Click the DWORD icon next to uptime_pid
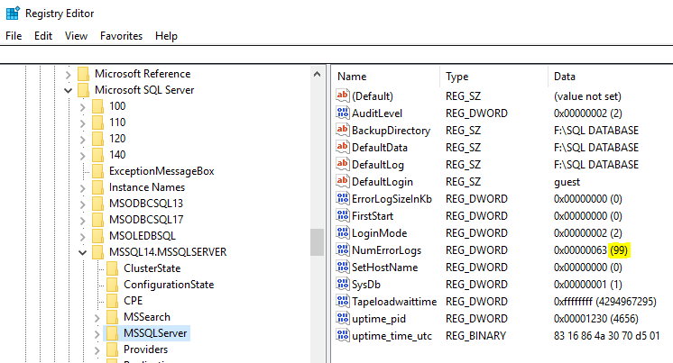The height and width of the screenshot is (363, 673). 343,319
